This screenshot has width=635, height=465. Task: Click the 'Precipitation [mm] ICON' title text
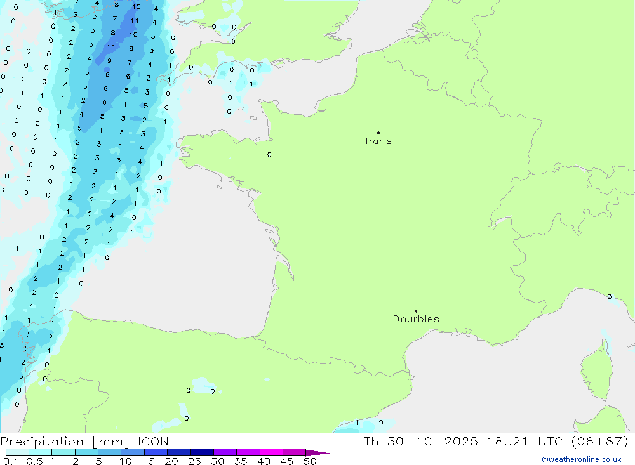[84, 441]
